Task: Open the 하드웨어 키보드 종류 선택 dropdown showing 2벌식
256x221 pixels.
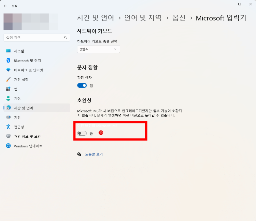Action: click(x=99, y=49)
